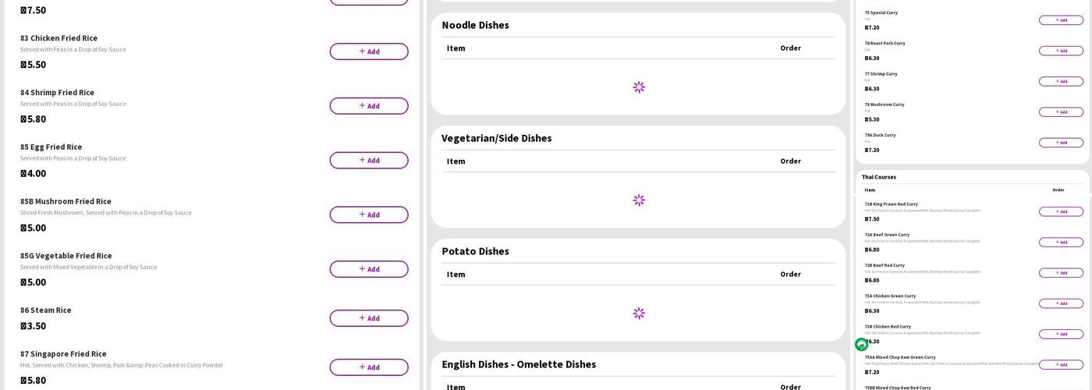
Task: Add 75 Special Curry in side panel
Action: pos(1061,20)
